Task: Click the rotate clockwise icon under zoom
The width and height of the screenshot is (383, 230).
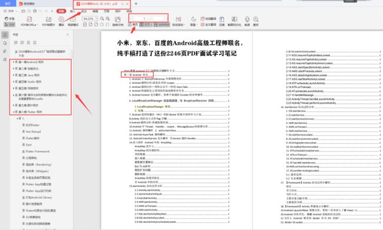Action: click(x=102, y=24)
